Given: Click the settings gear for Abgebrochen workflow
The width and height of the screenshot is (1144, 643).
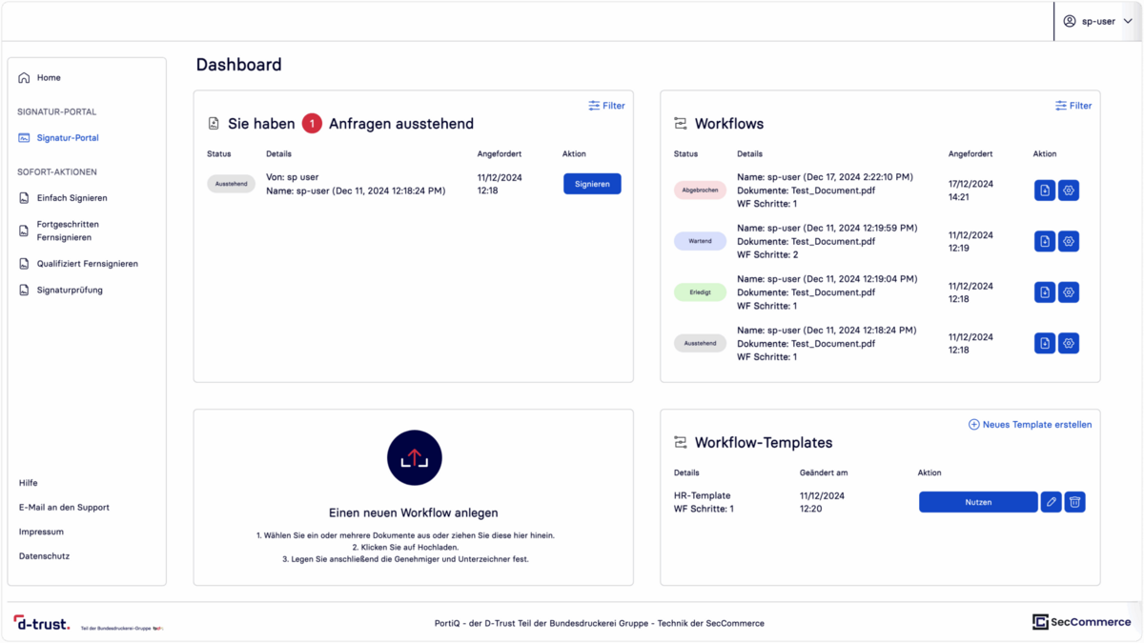Looking at the screenshot, I should 1069,191.
